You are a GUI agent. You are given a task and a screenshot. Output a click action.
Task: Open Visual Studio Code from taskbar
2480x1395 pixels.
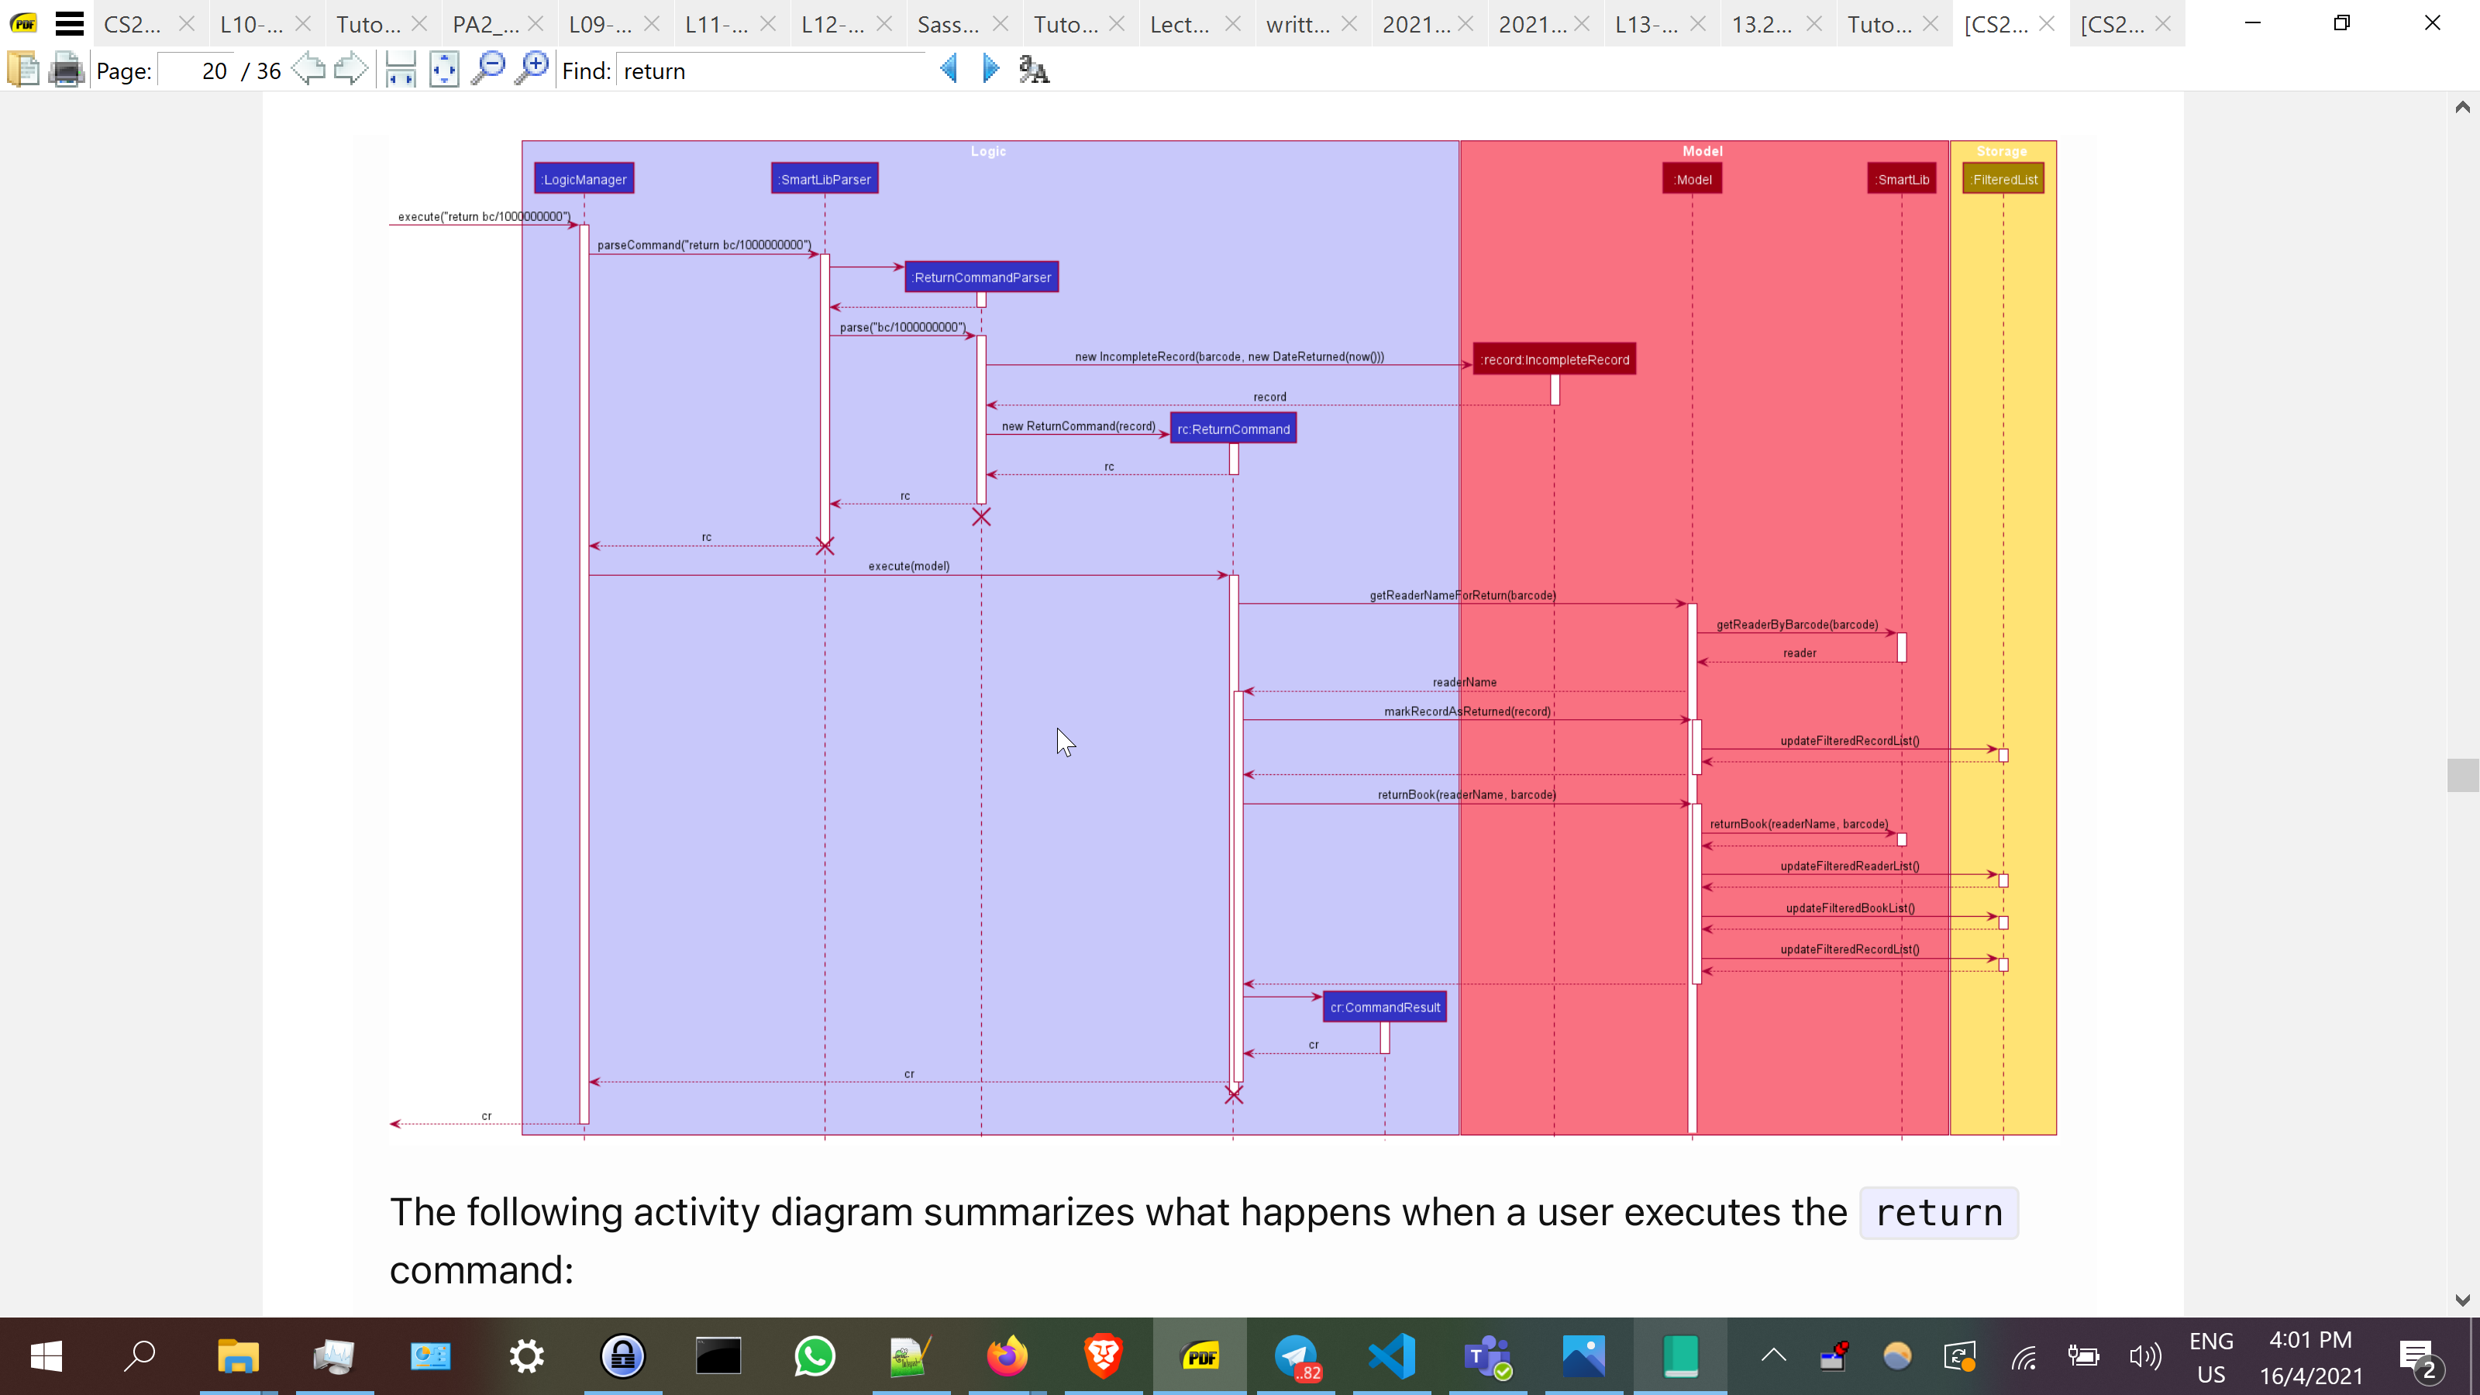(x=1392, y=1355)
